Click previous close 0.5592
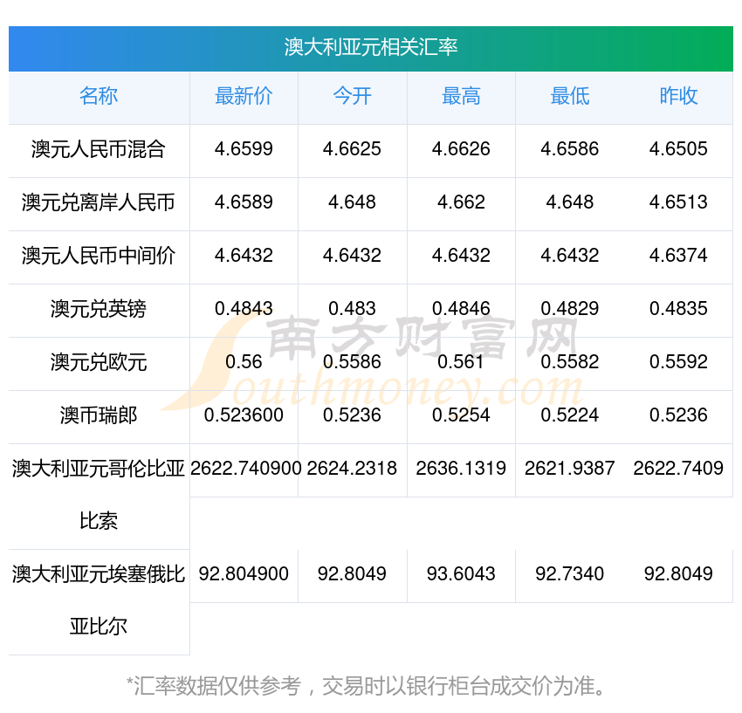Image resolution: width=742 pixels, height=713 pixels. pyautogui.click(x=678, y=362)
